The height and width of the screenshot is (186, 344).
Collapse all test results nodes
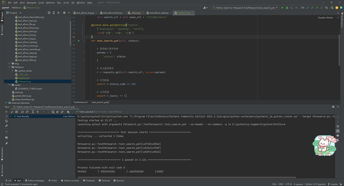pos(37,112)
